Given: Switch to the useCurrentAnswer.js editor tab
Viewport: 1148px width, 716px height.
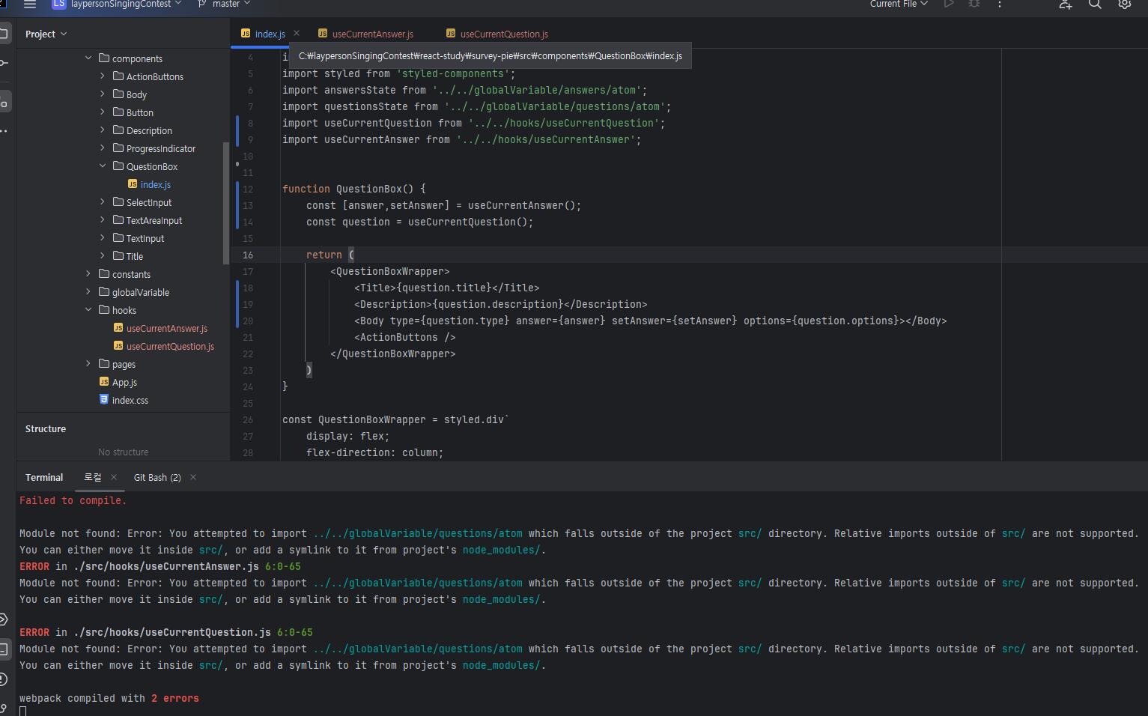Looking at the screenshot, I should pos(372,34).
